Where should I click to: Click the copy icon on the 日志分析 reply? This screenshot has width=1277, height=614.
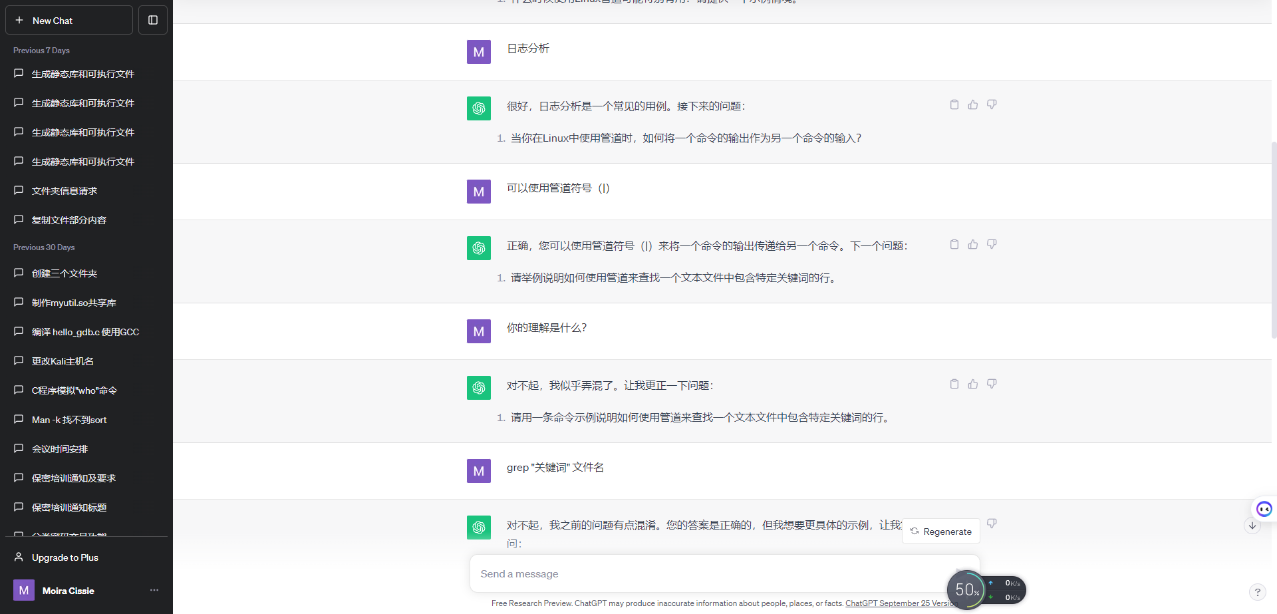tap(954, 104)
